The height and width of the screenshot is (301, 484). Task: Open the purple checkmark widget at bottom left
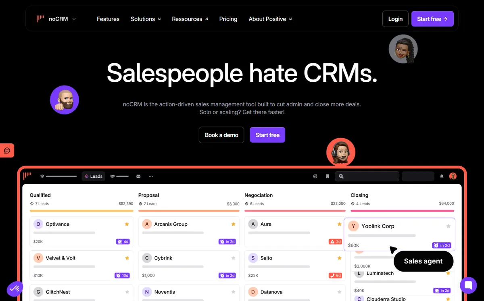click(15, 289)
